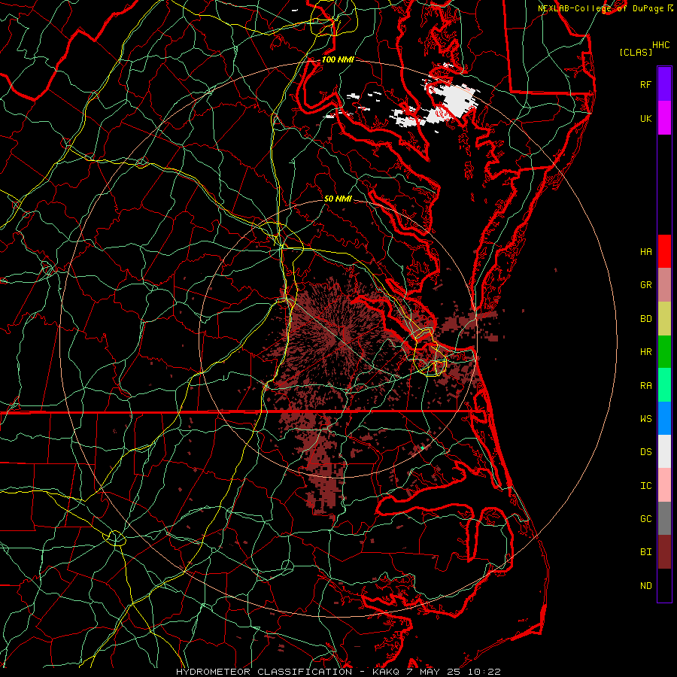The height and width of the screenshot is (677, 677).
Task: Click the 100 NMI range ring label
Action: pos(338,59)
